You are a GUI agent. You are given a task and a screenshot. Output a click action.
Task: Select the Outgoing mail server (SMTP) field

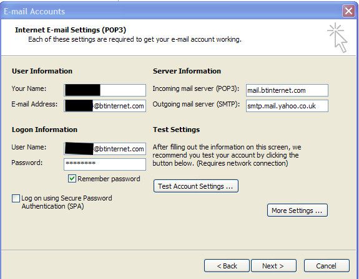click(x=287, y=106)
